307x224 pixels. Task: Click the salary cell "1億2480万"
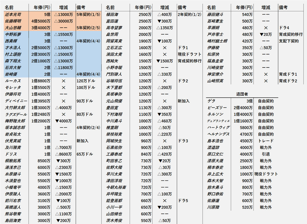tap(41, 114)
